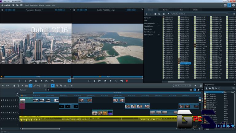The width and height of the screenshot is (236, 133).
Task: Click the Media Pool horizontal scrollbar
Action: [176, 82]
